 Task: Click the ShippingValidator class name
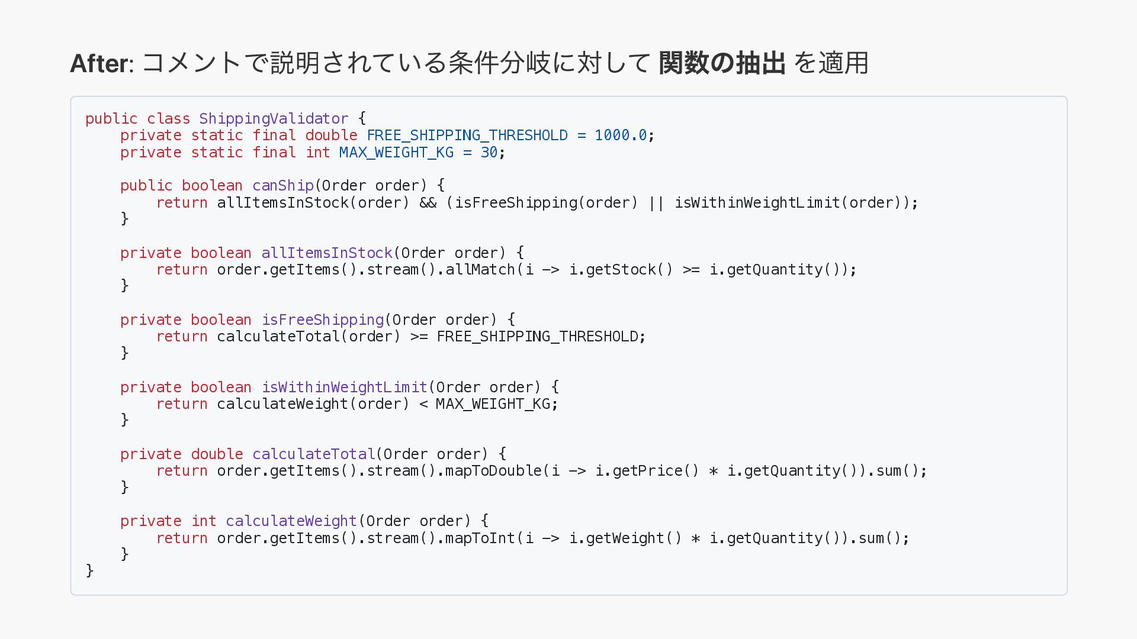[274, 118]
